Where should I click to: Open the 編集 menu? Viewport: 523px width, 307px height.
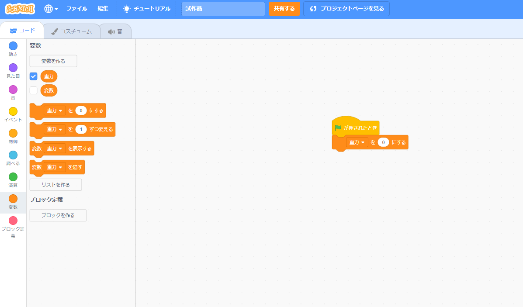point(103,9)
